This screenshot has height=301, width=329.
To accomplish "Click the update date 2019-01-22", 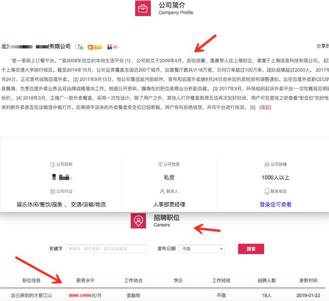I will [x=308, y=295].
